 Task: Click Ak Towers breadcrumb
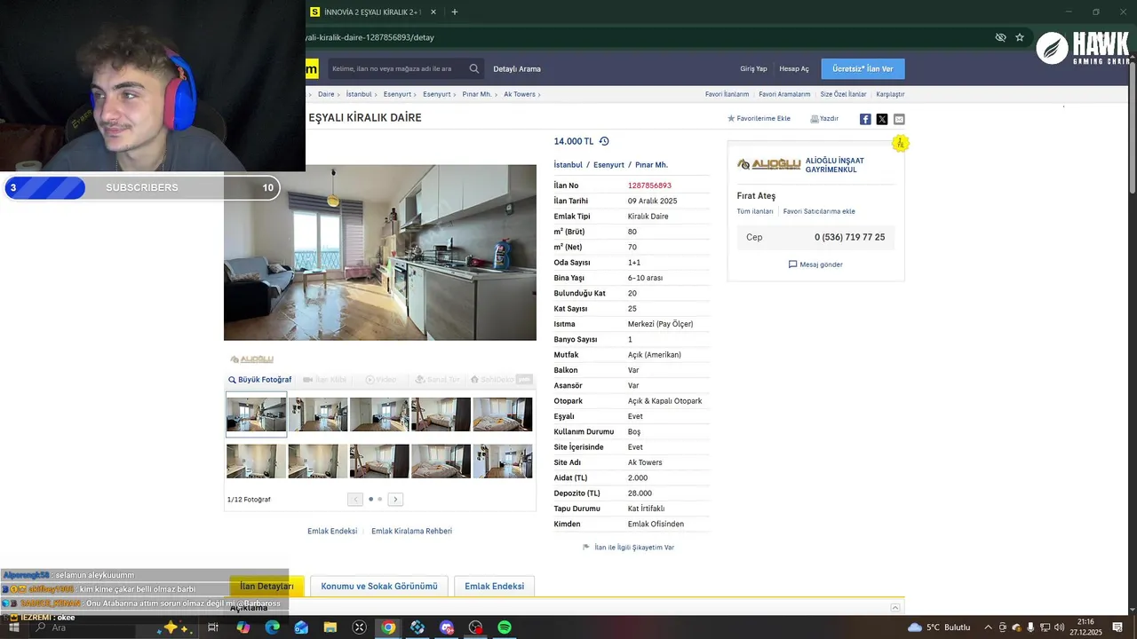(x=520, y=94)
